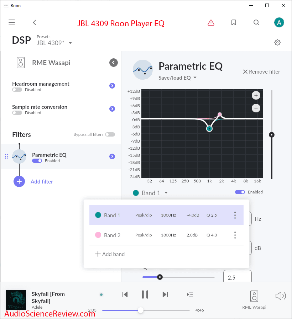
Task: Zoom out the EQ graph
Action: click(256, 108)
